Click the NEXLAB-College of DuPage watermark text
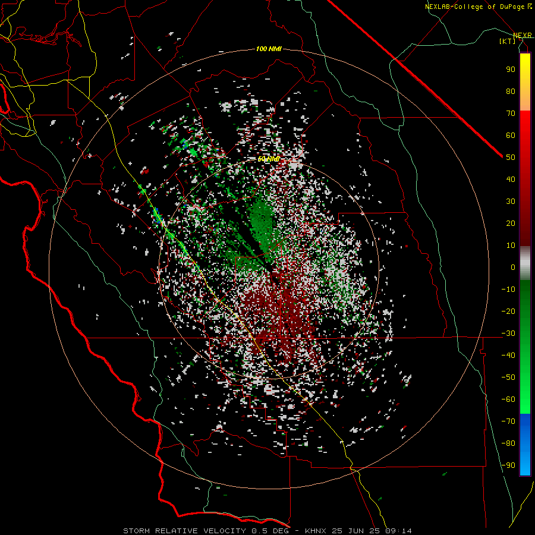This screenshot has width=535, height=535. pyautogui.click(x=478, y=7)
